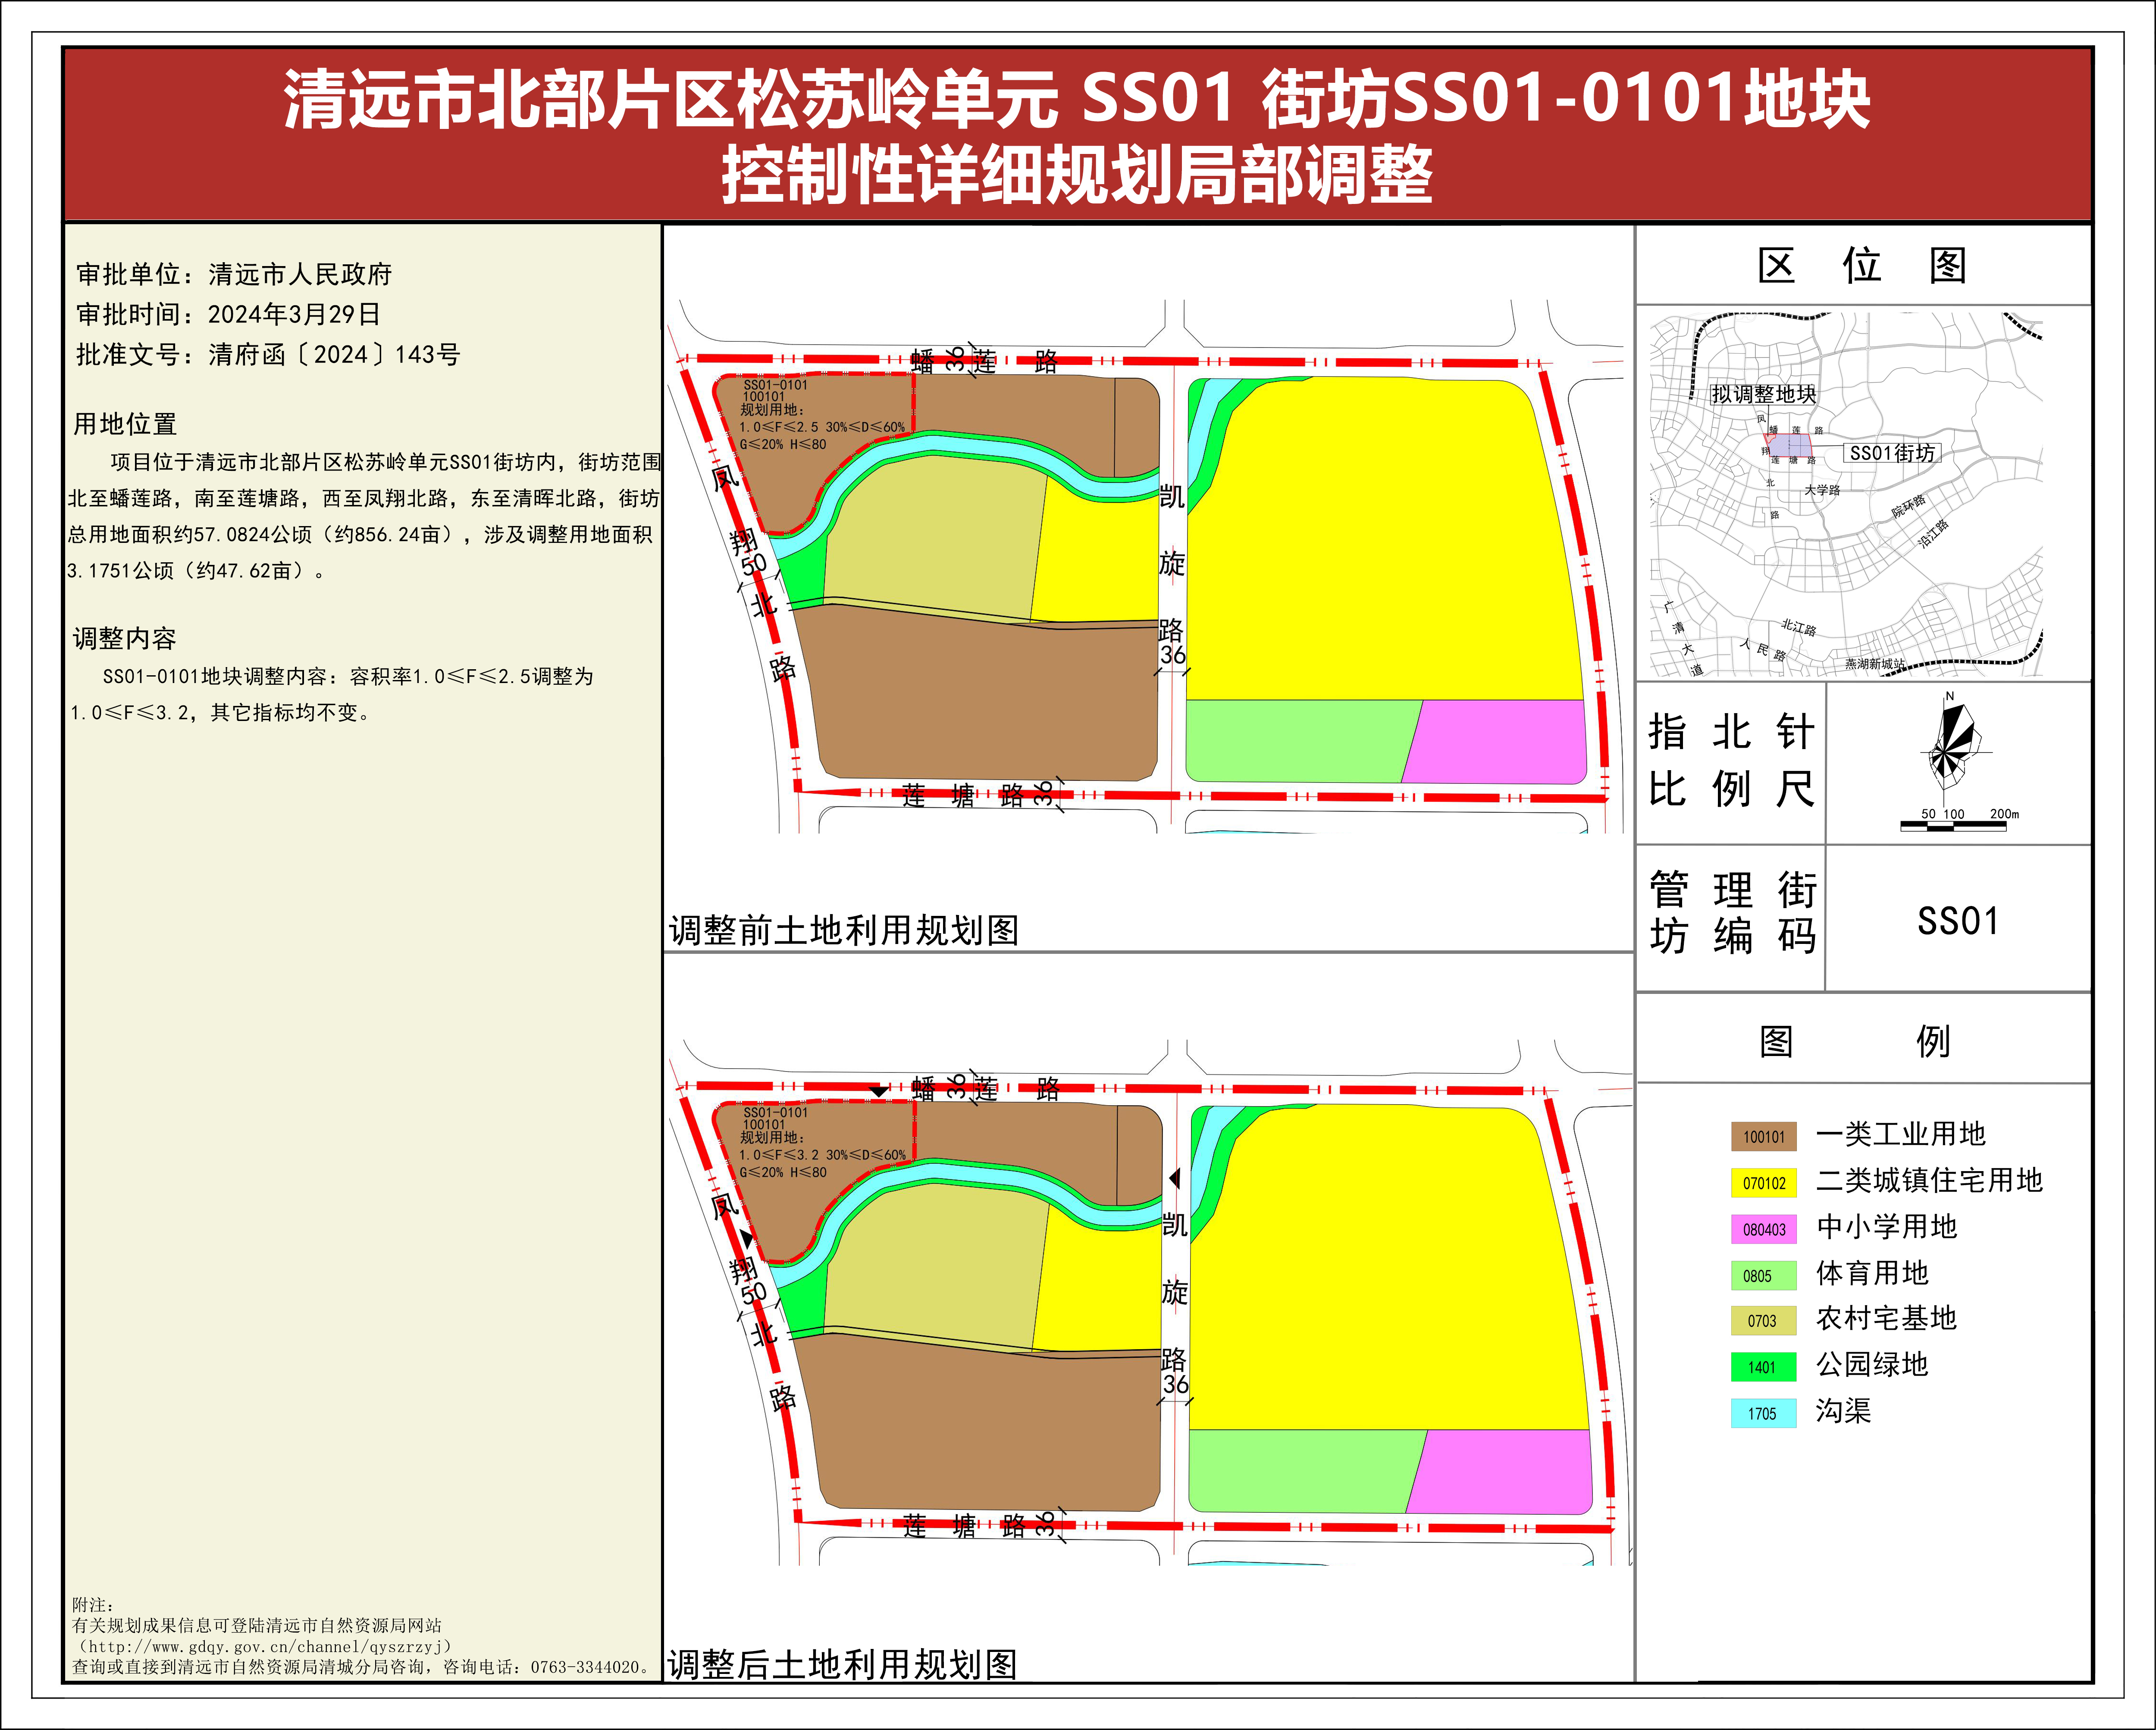The image size is (2156, 1730).
Task: Click magenta 080403 school land legend swatch
Action: 1763,1229
